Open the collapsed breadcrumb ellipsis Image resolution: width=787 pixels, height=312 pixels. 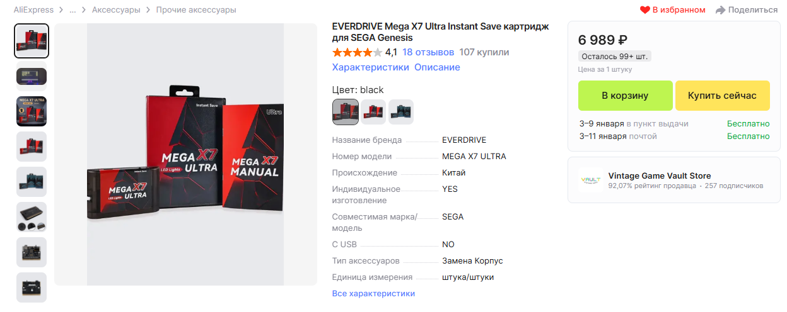click(x=73, y=10)
